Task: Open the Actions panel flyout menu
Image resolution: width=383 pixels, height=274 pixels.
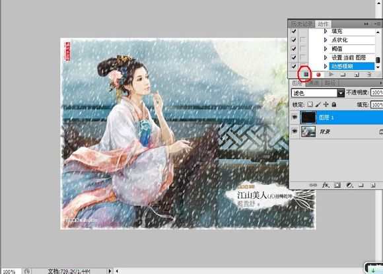Action: coord(378,24)
